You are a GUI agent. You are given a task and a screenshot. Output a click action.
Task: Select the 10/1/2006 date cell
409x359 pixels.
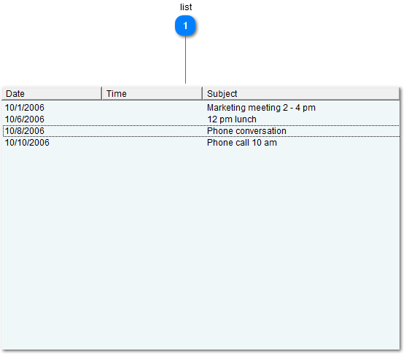coord(25,108)
